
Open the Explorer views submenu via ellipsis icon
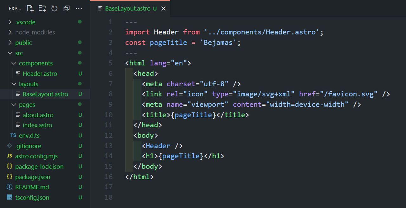pos(79,9)
